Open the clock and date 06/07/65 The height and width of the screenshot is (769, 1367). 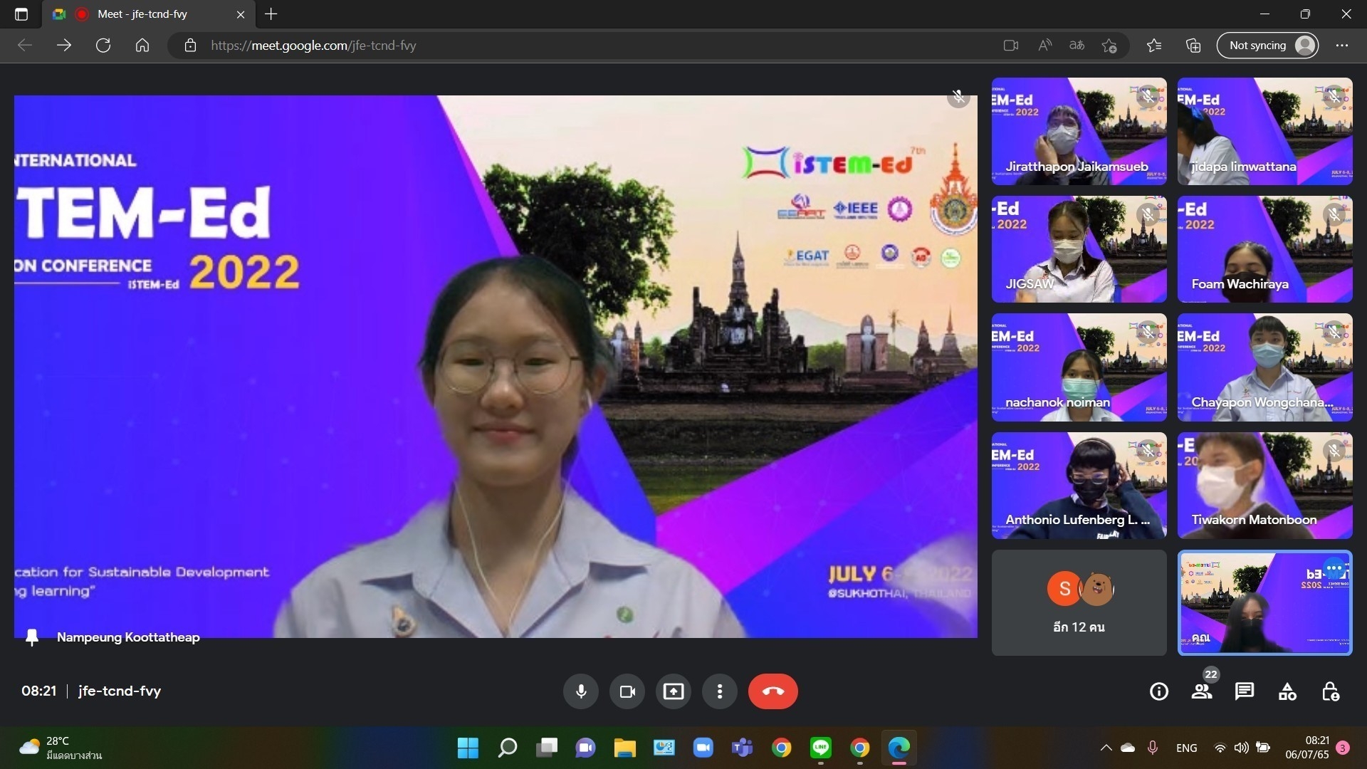1307,748
